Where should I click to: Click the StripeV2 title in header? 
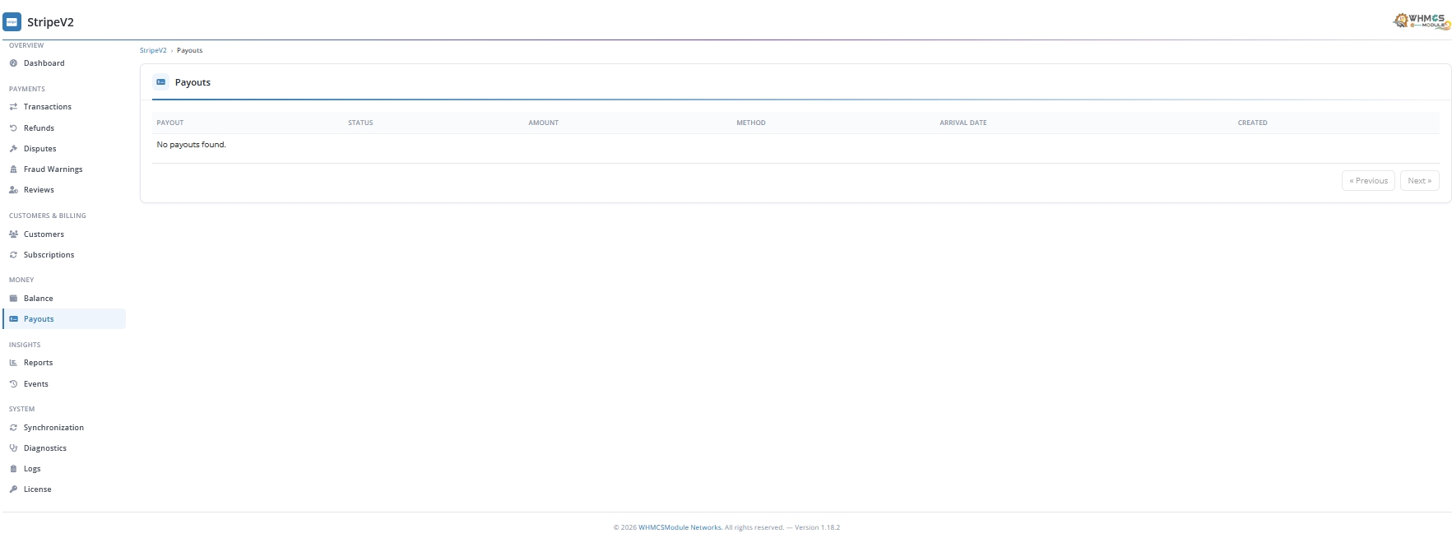tap(50, 22)
